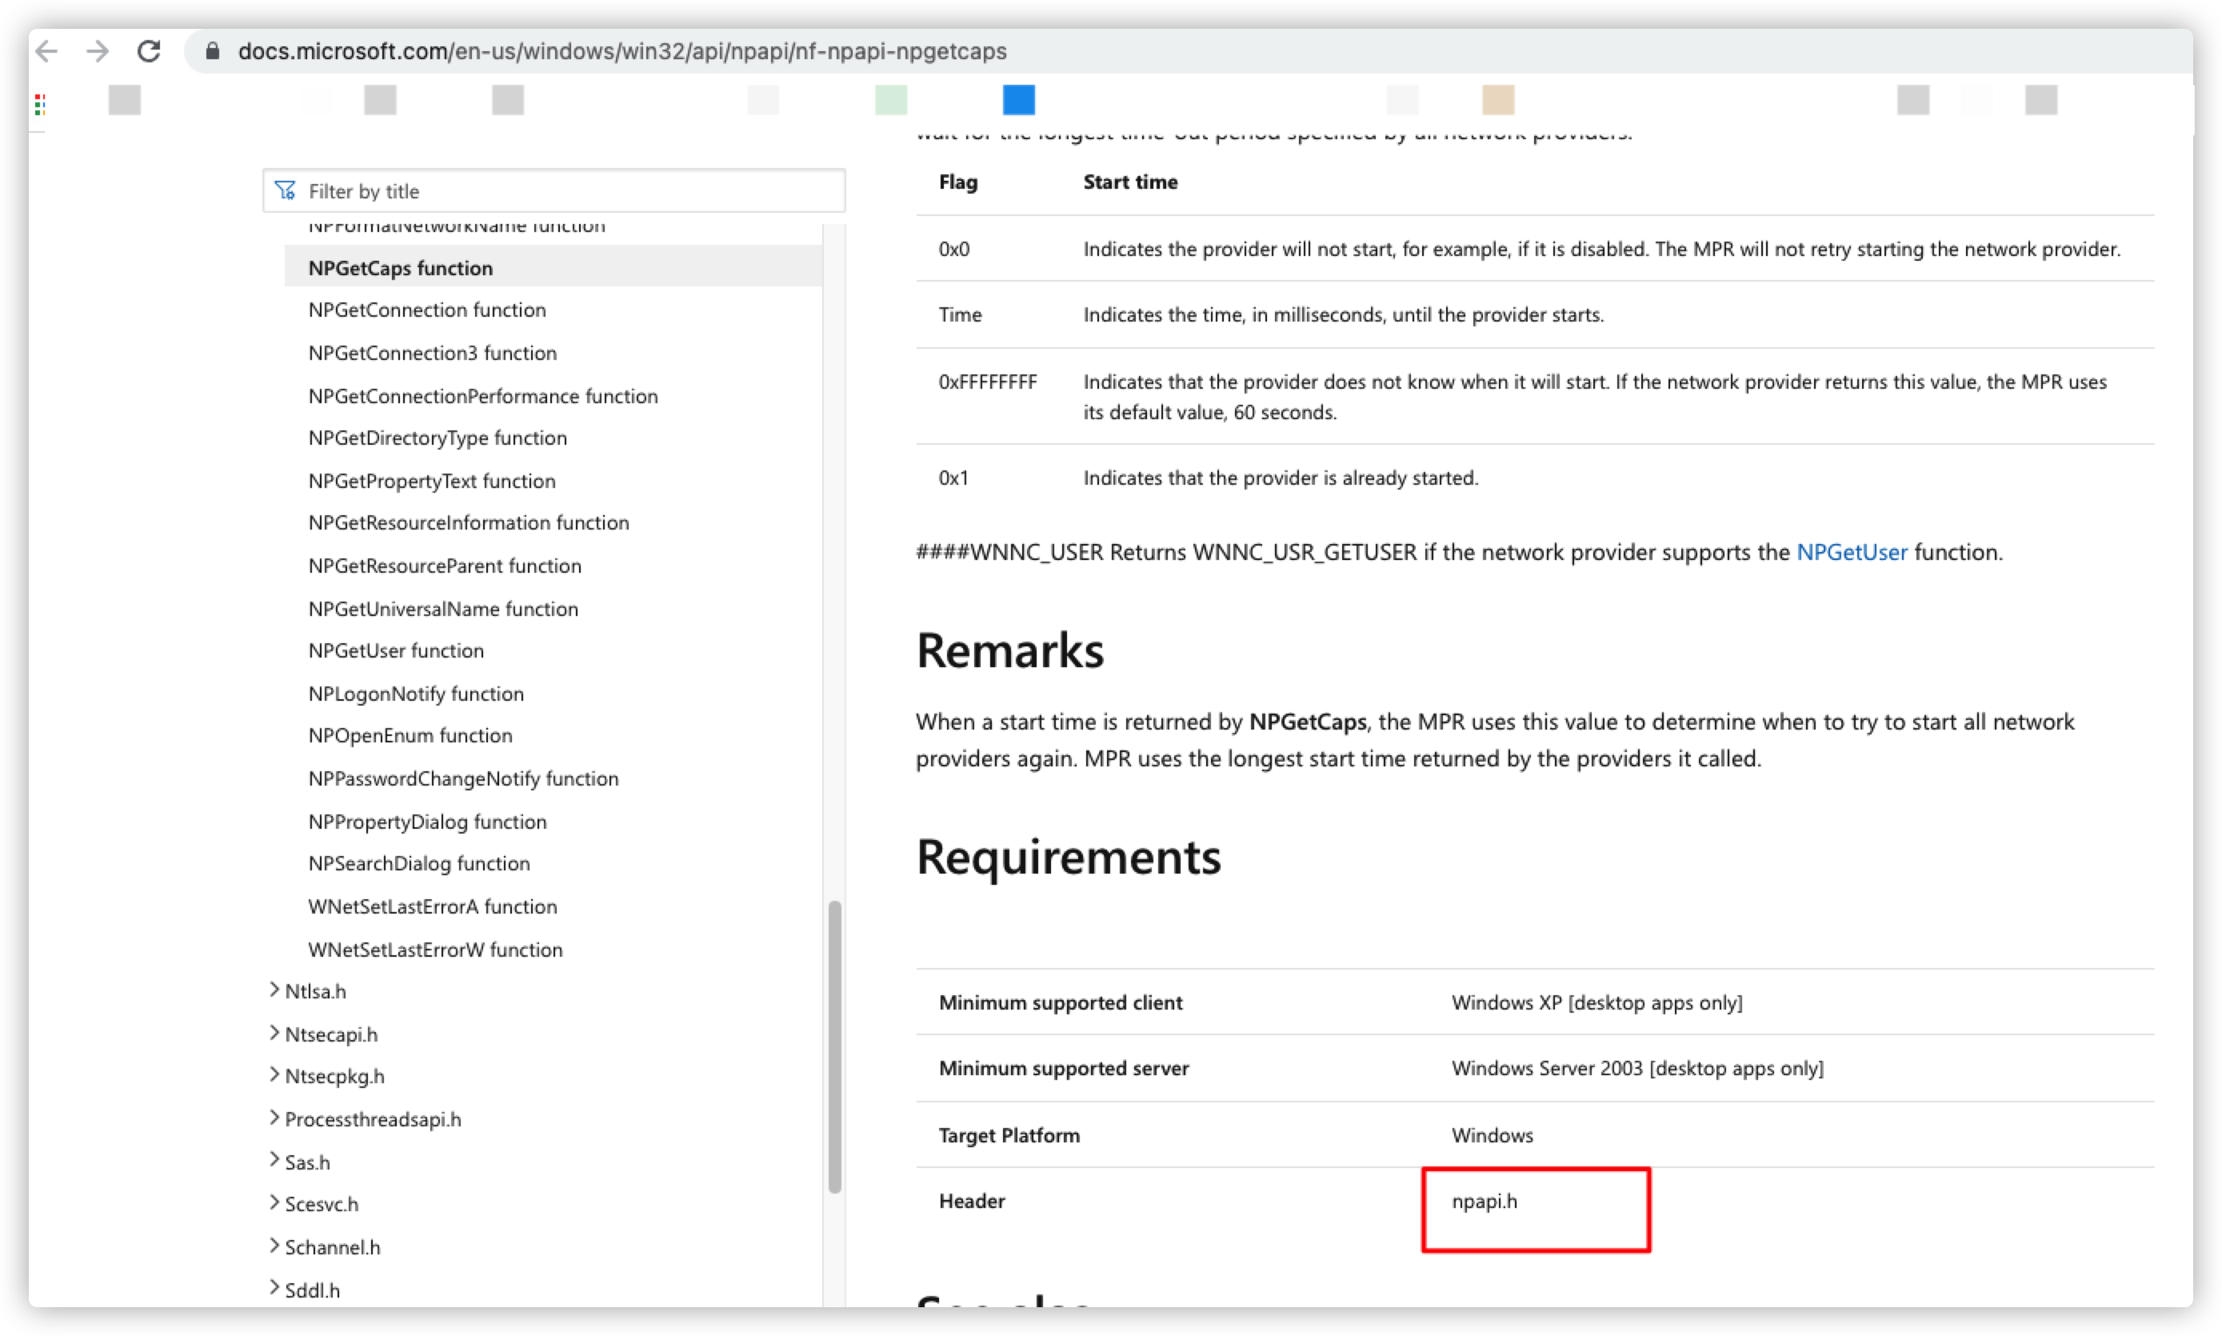Open NPGetPropertyText function page
Viewport: 2222px width, 1336px height.
431,481
